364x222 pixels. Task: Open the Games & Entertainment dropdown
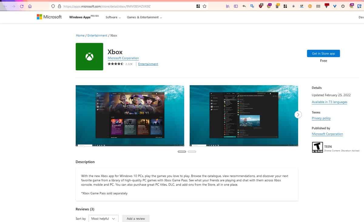[143, 17]
